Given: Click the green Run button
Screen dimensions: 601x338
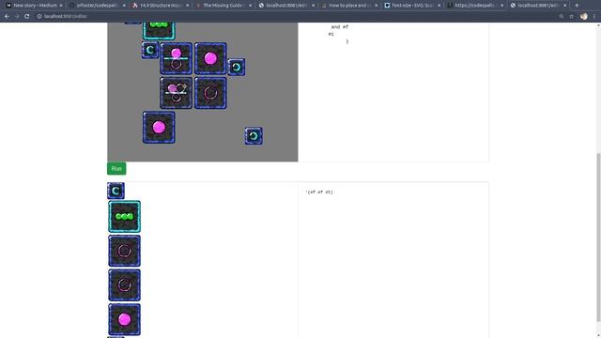Looking at the screenshot, I should tap(116, 169).
